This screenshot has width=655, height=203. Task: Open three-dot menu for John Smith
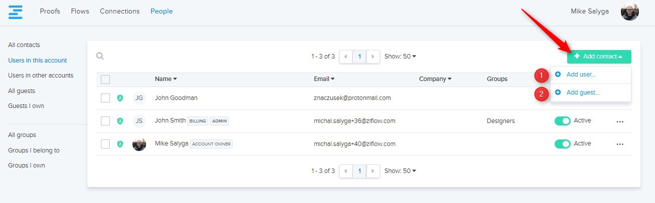[620, 121]
